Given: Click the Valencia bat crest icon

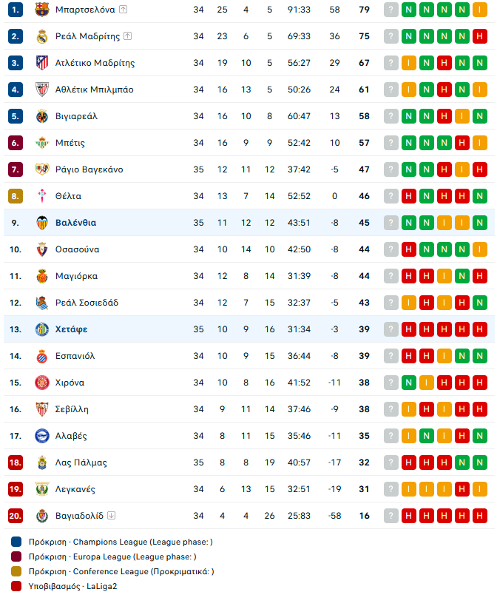Looking at the screenshot, I should (x=42, y=223).
